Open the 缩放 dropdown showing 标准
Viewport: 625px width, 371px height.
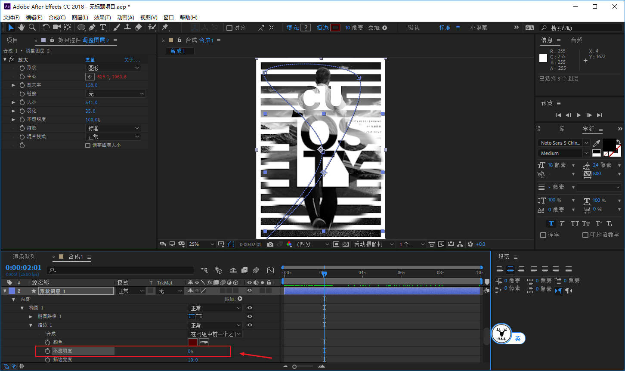tap(113, 128)
